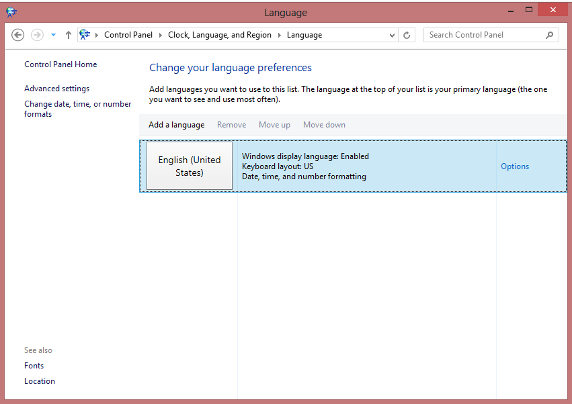Go to Control Panel Home

(60, 64)
